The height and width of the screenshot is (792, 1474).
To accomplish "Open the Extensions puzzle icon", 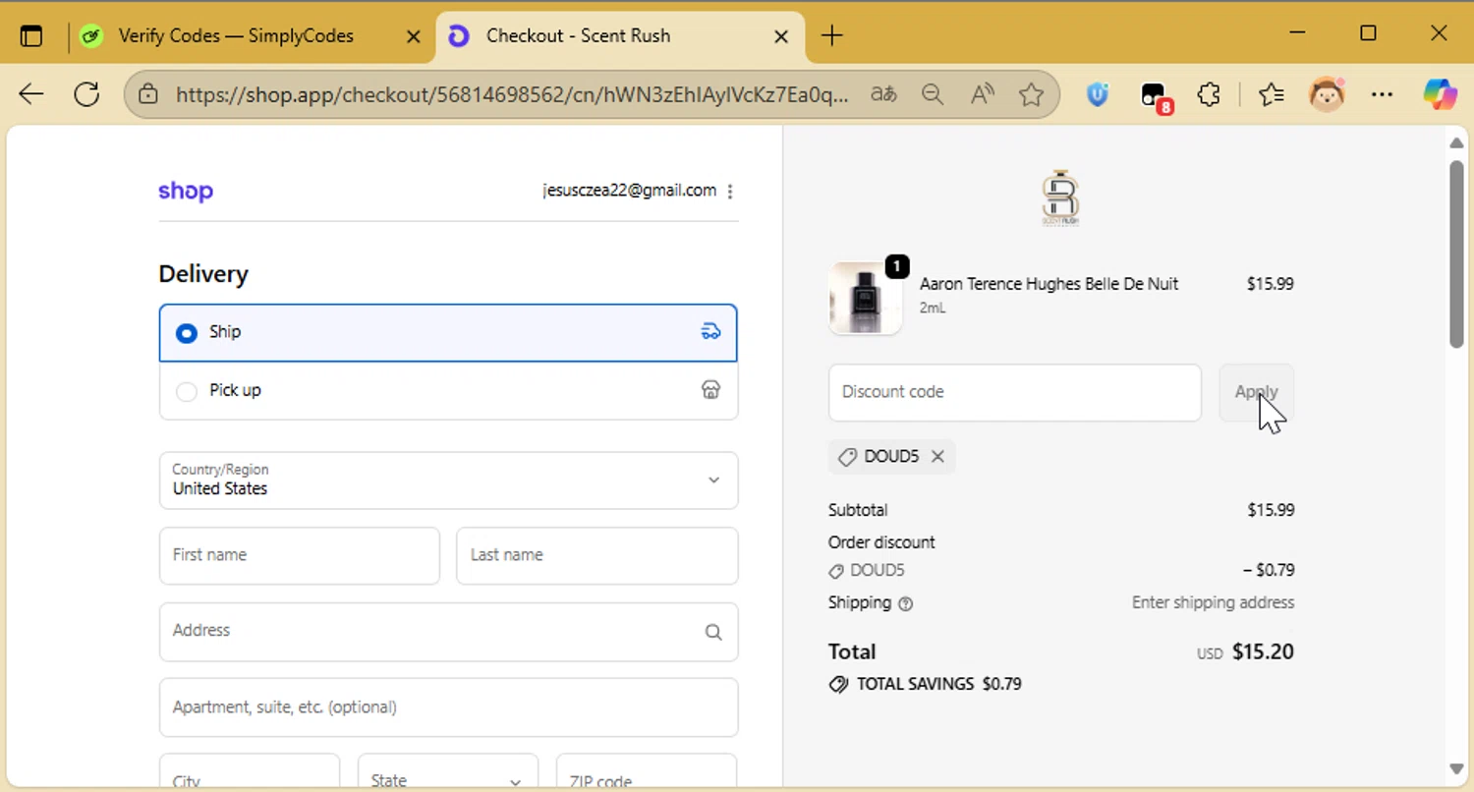I will pyautogui.click(x=1209, y=94).
